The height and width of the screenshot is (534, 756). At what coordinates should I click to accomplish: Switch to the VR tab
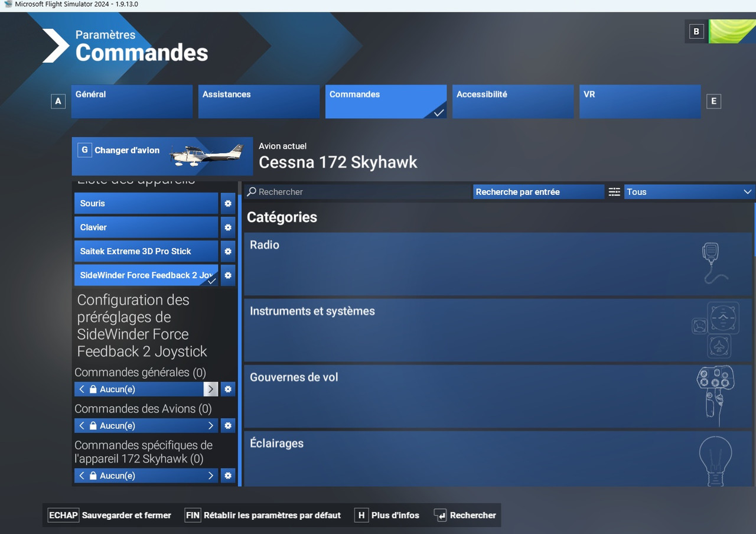click(x=640, y=102)
